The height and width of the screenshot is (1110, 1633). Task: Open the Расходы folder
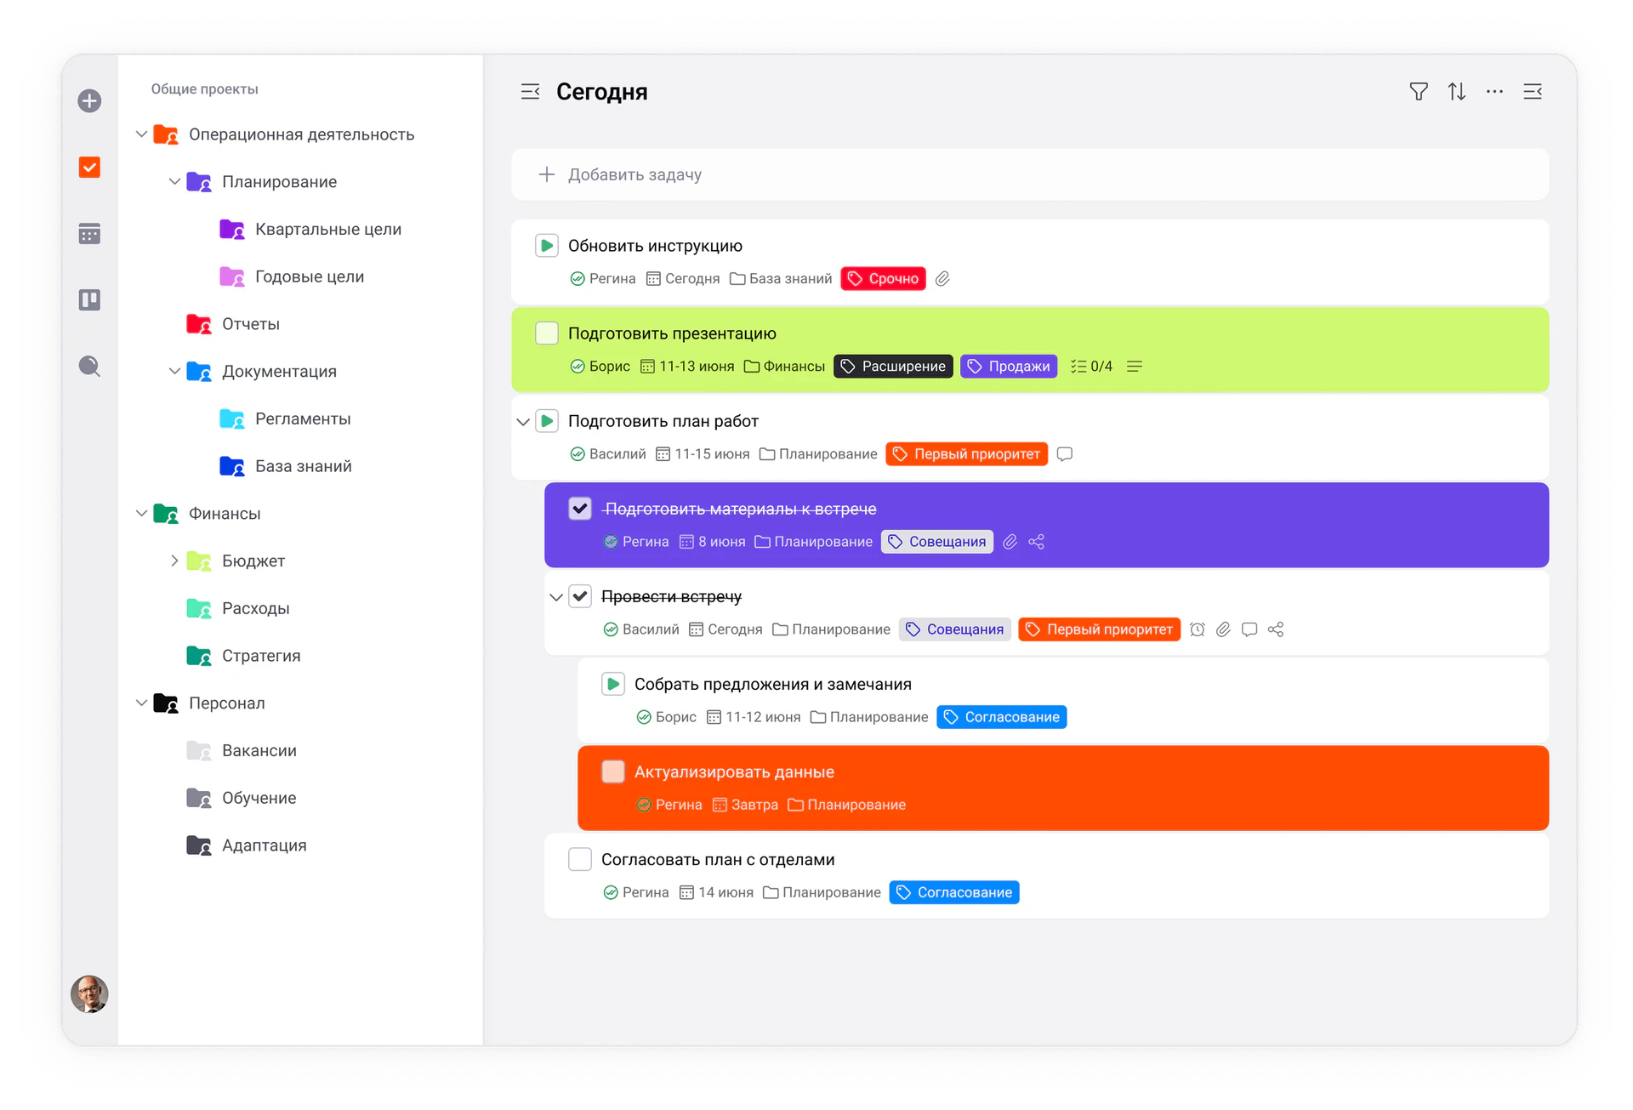point(237,609)
